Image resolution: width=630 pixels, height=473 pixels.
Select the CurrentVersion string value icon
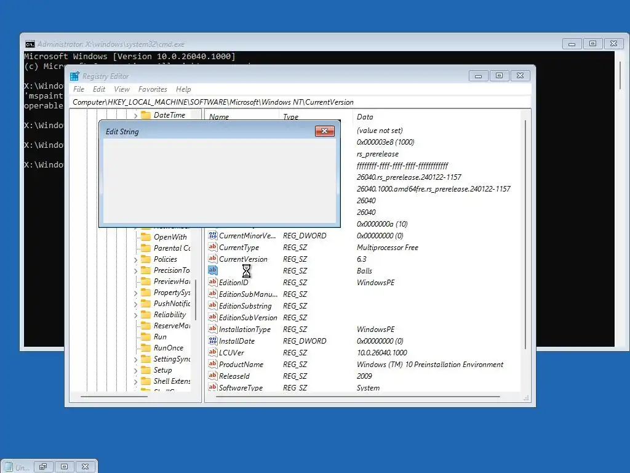click(x=212, y=259)
